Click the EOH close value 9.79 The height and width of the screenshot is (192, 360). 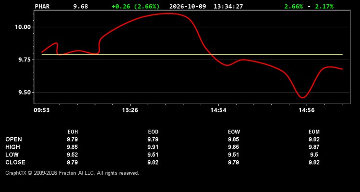tap(72, 162)
